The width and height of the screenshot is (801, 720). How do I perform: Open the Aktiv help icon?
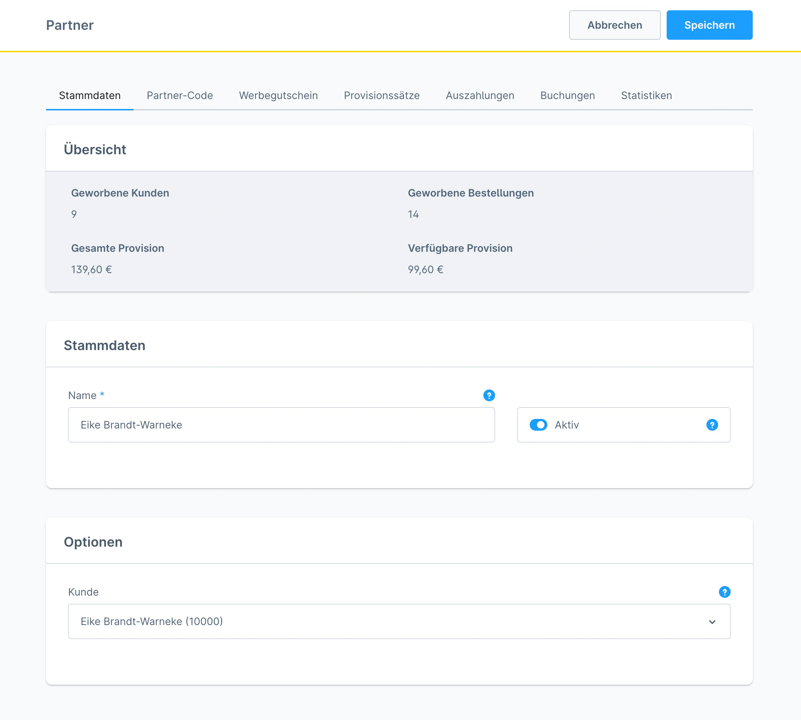click(x=712, y=425)
